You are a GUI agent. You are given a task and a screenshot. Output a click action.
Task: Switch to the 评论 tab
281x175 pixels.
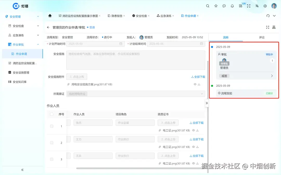point(261,37)
